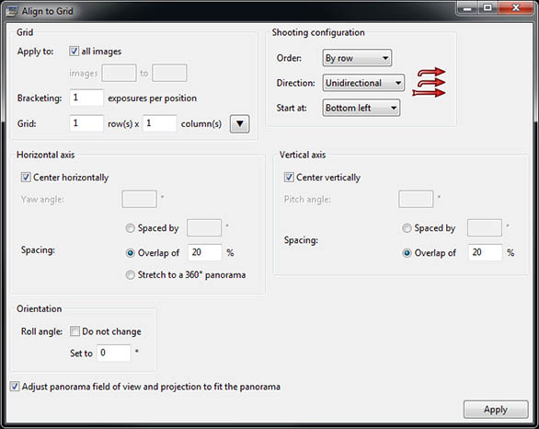Open the Start at dropdown showing Bottom left
The width and height of the screenshot is (539, 429).
pos(361,108)
